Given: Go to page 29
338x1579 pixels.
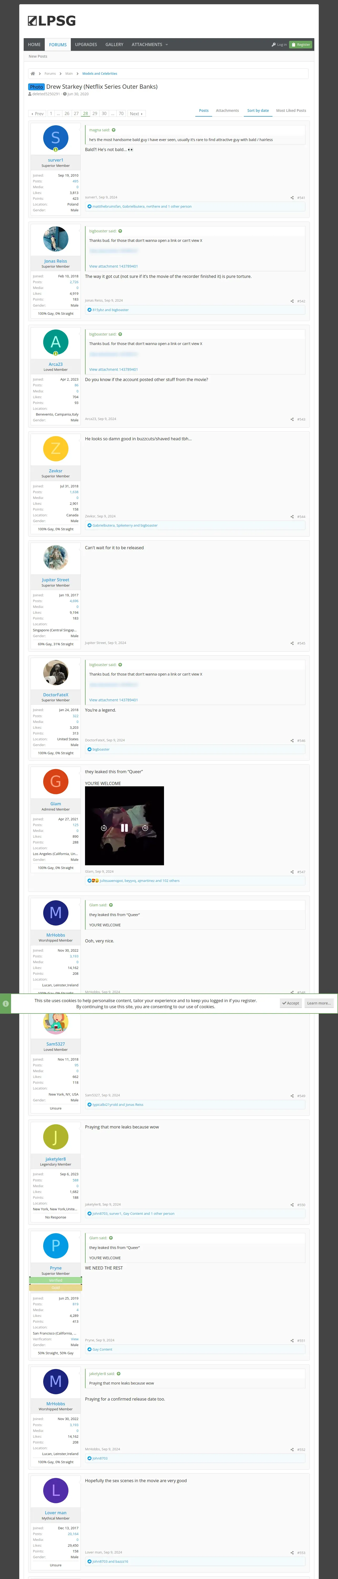Looking at the screenshot, I should click(x=95, y=114).
